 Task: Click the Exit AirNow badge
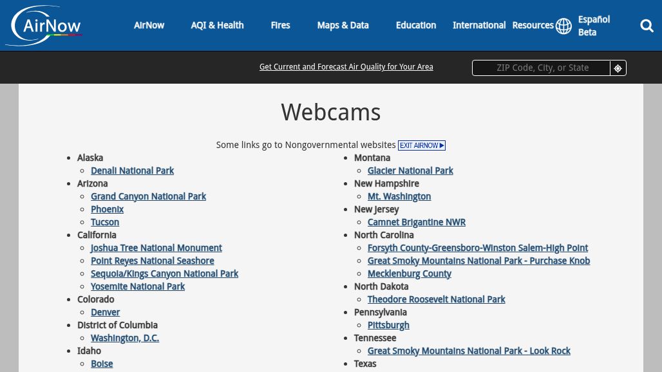point(421,145)
